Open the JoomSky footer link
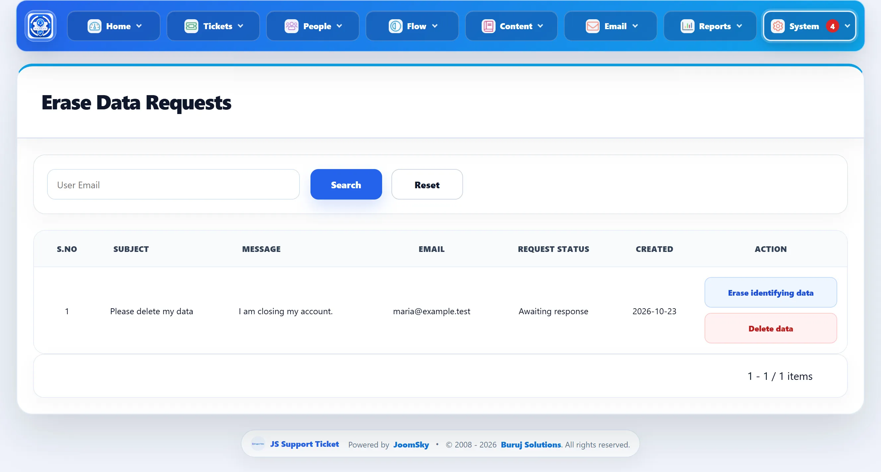 pyautogui.click(x=411, y=445)
